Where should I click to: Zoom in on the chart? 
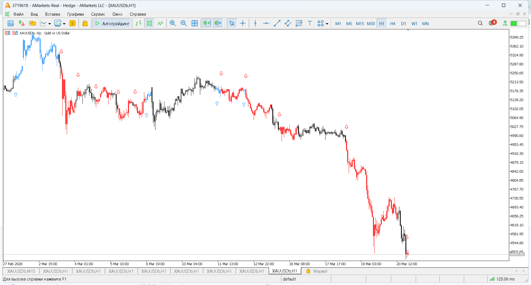pos(173,23)
